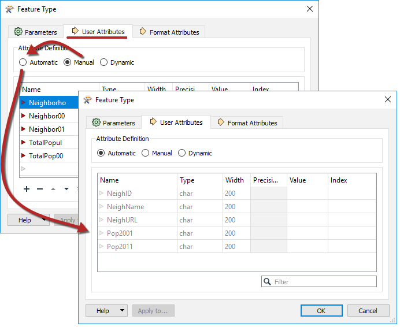Click the search magnifier icon in Filter box
The width and height of the screenshot is (400, 327).
[268, 282]
